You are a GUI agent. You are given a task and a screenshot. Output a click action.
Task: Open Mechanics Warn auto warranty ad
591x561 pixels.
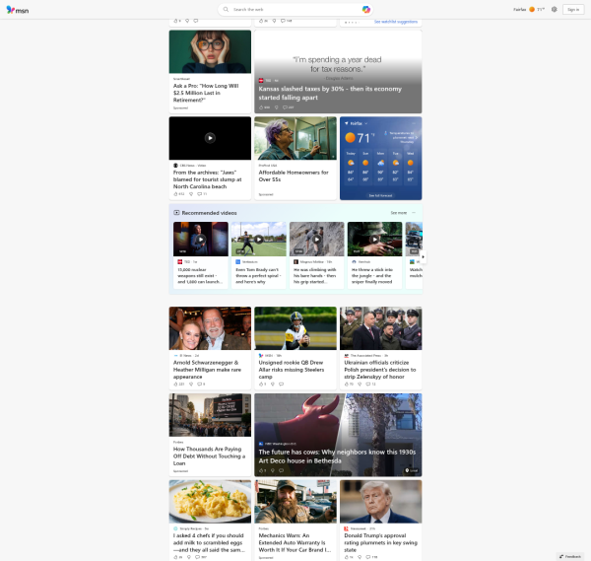click(x=295, y=542)
